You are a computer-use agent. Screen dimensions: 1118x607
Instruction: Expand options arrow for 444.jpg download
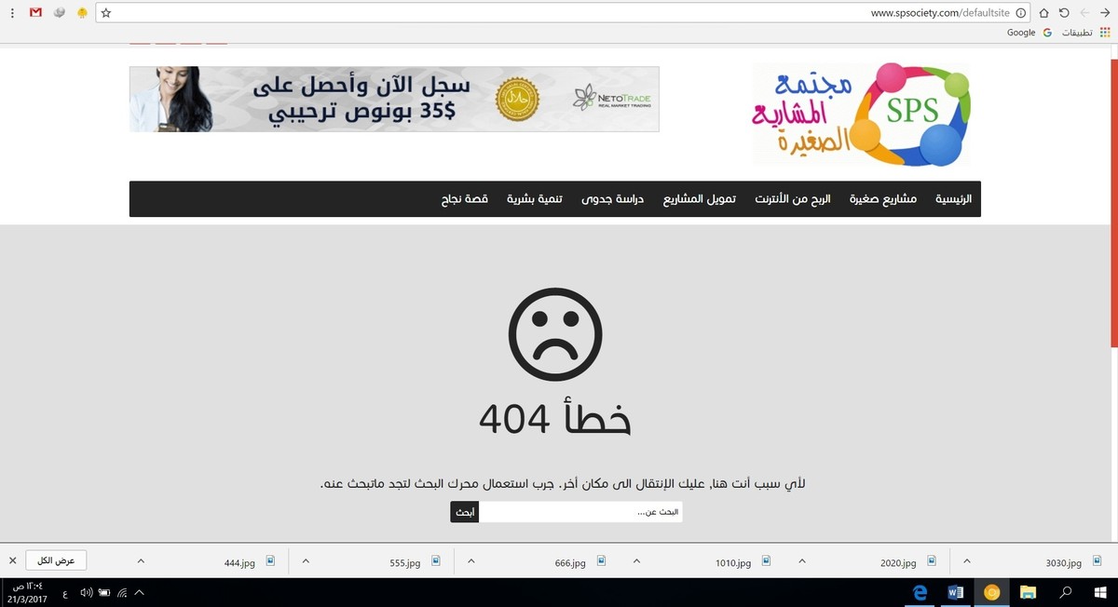[141, 561]
